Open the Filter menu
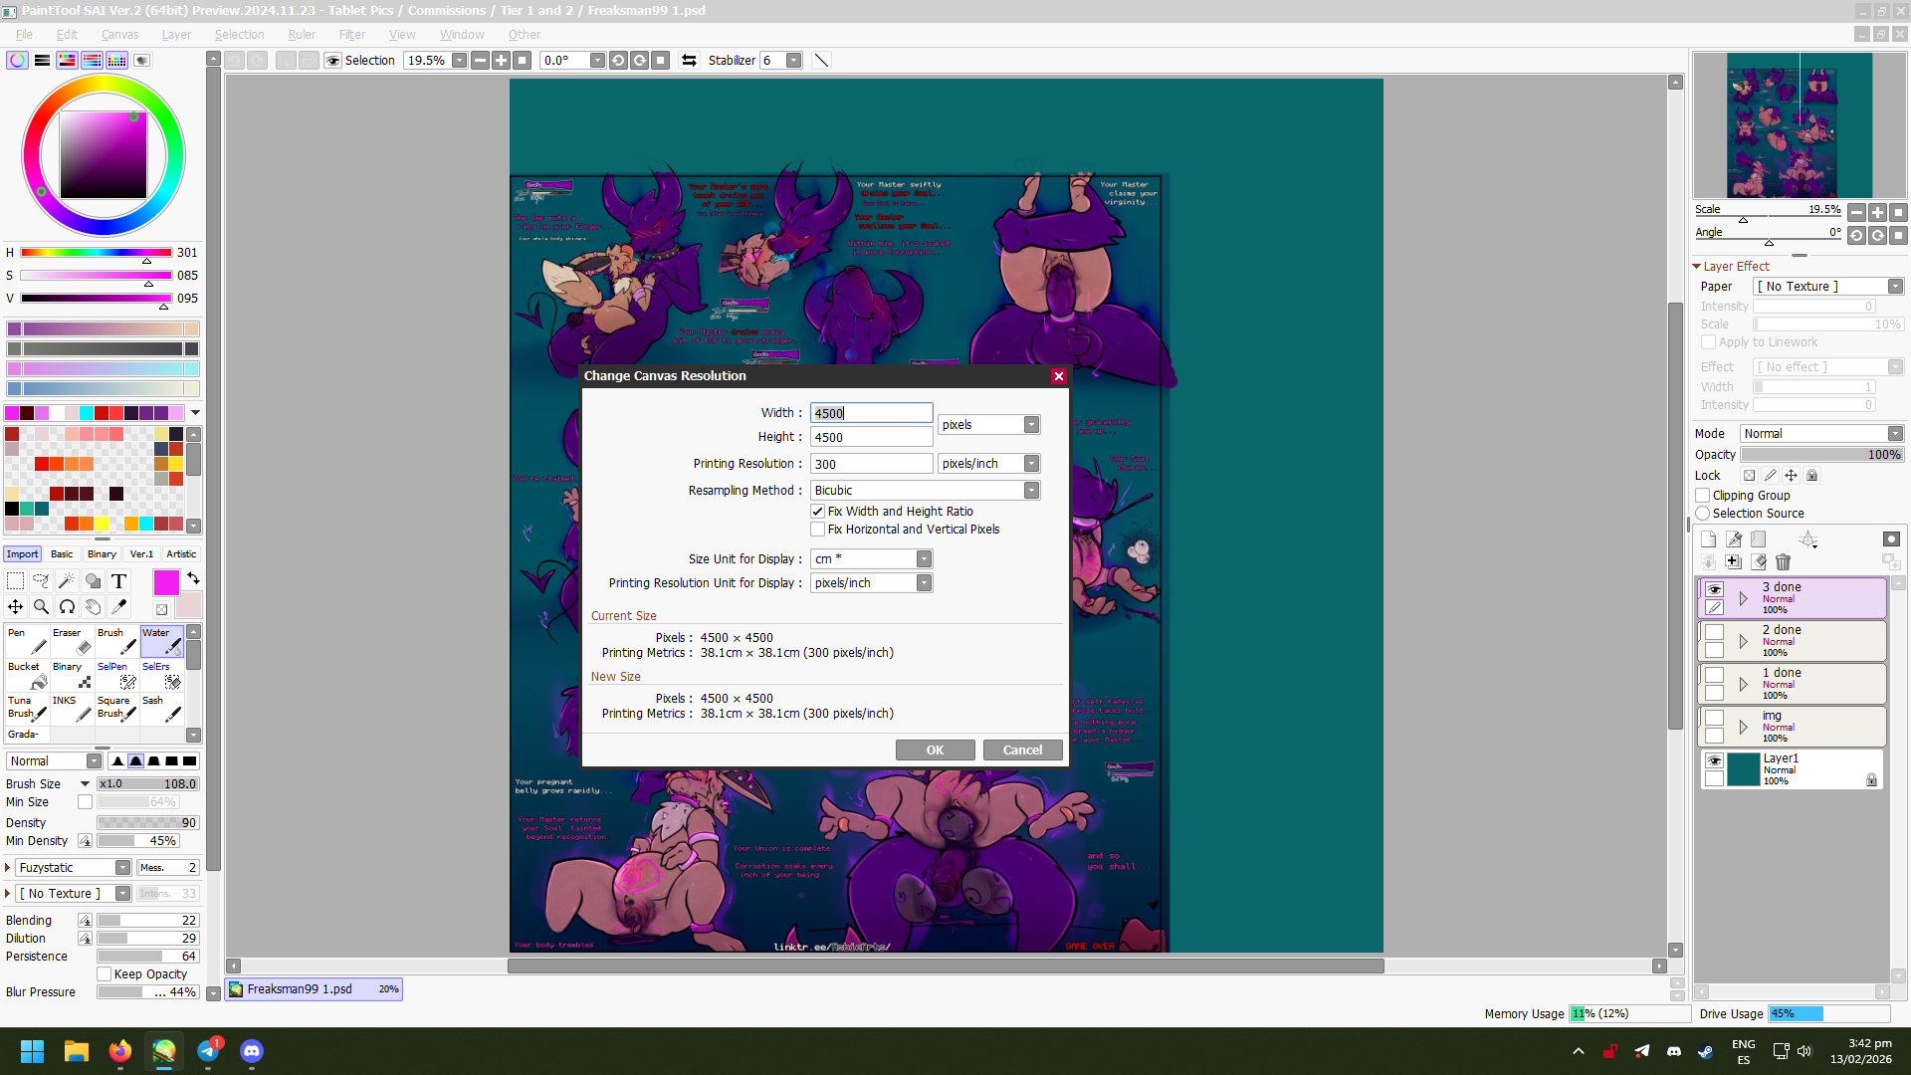Viewport: 1911px width, 1075px height. coord(351,35)
